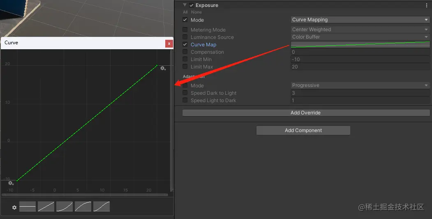This screenshot has height=219, width=432.
Task: Click the All overrides link
Action: pyautogui.click(x=185, y=12)
